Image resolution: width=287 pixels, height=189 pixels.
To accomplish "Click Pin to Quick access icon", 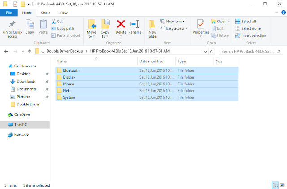I will [x=12, y=24].
